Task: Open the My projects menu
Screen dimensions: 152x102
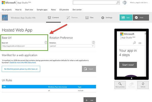Action: (7, 10)
